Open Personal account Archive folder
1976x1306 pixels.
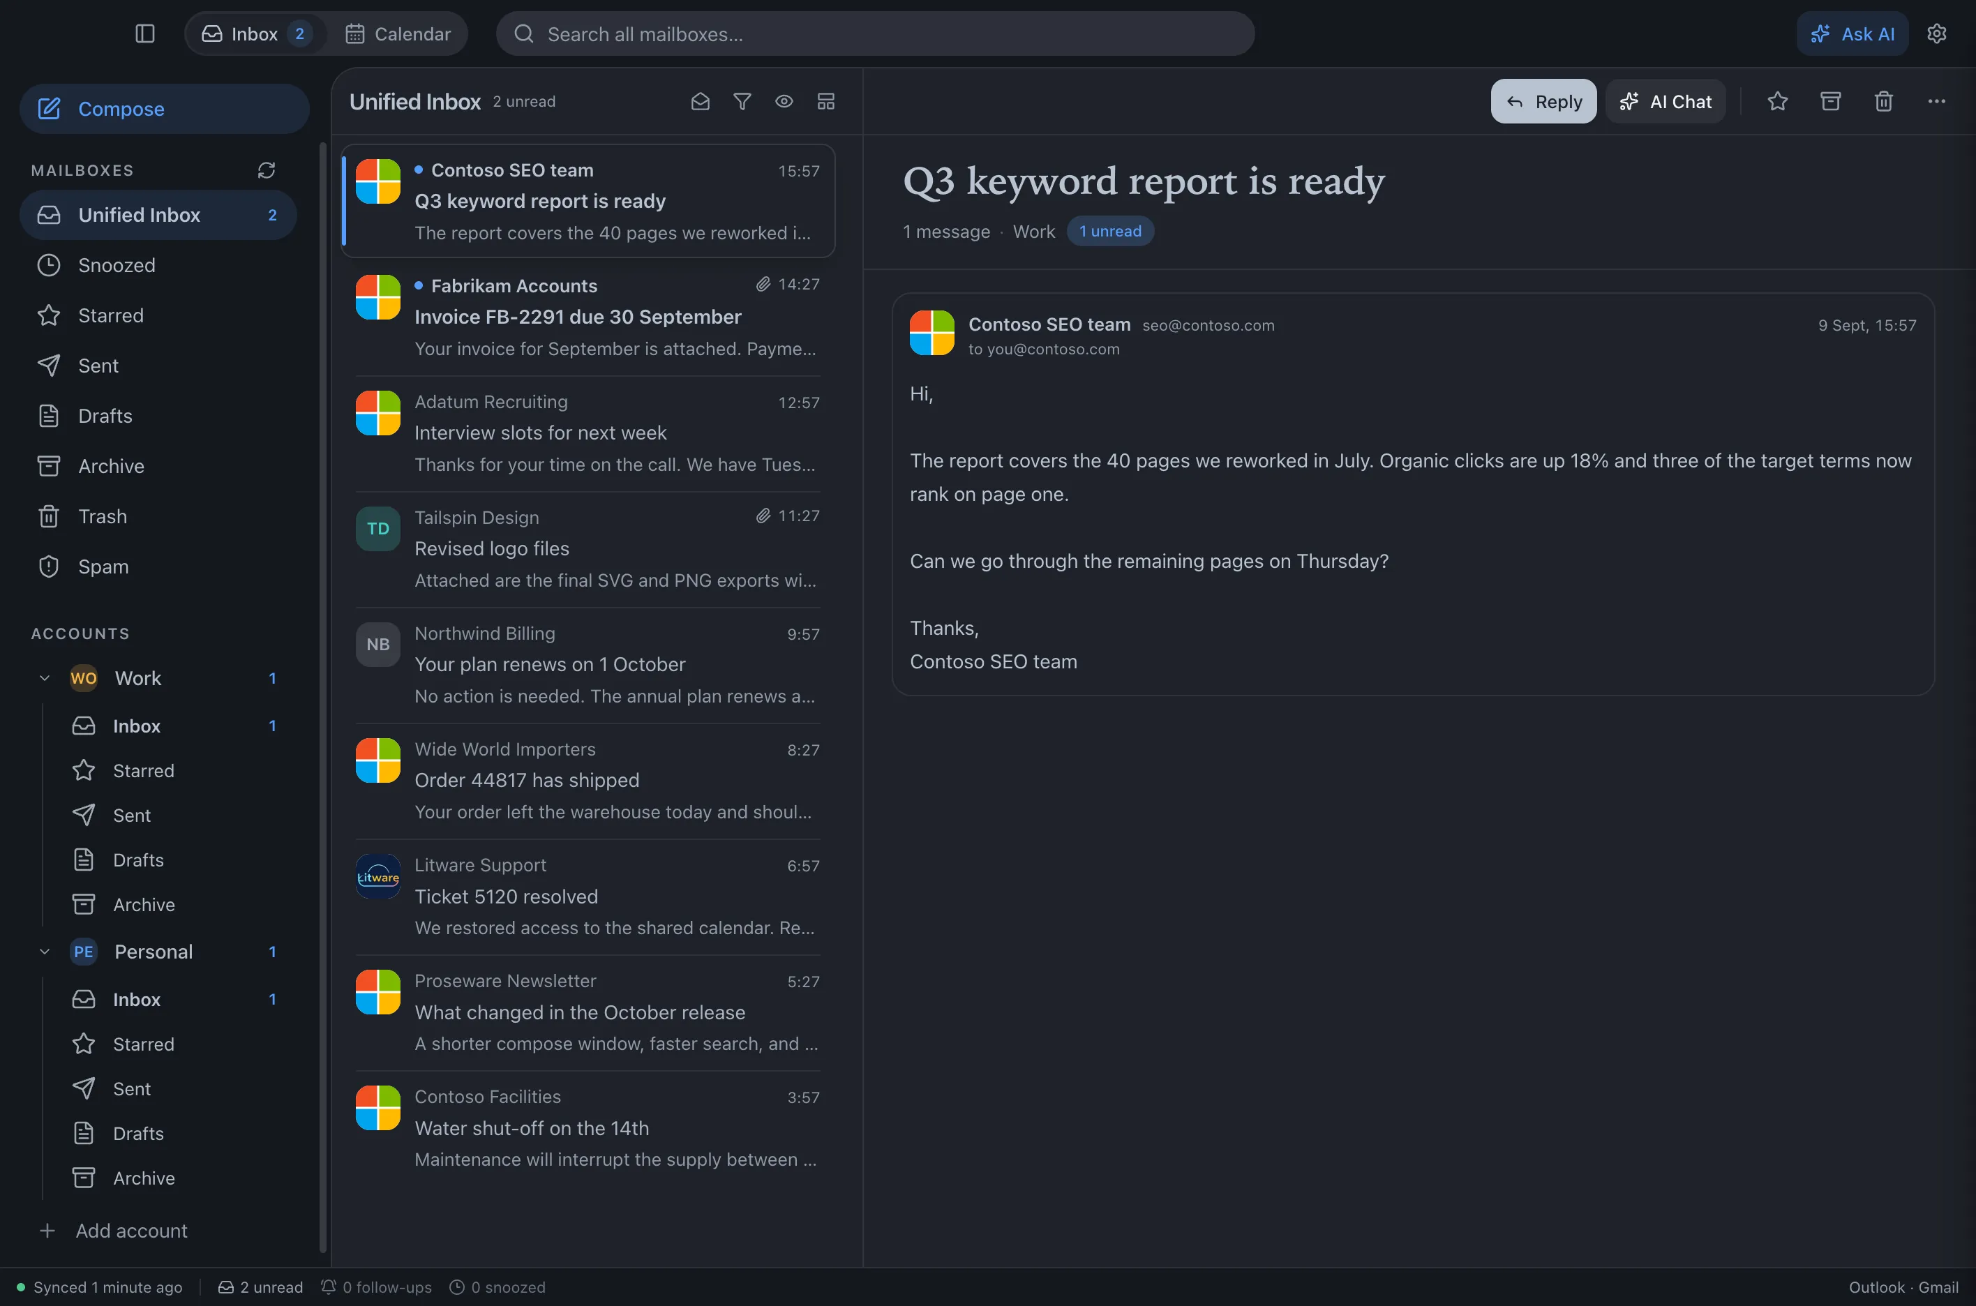click(x=175, y=1178)
